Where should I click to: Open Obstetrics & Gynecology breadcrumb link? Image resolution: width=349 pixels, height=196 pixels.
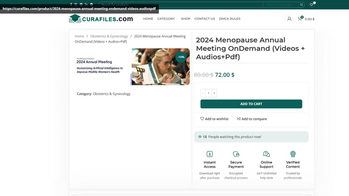coord(109,36)
